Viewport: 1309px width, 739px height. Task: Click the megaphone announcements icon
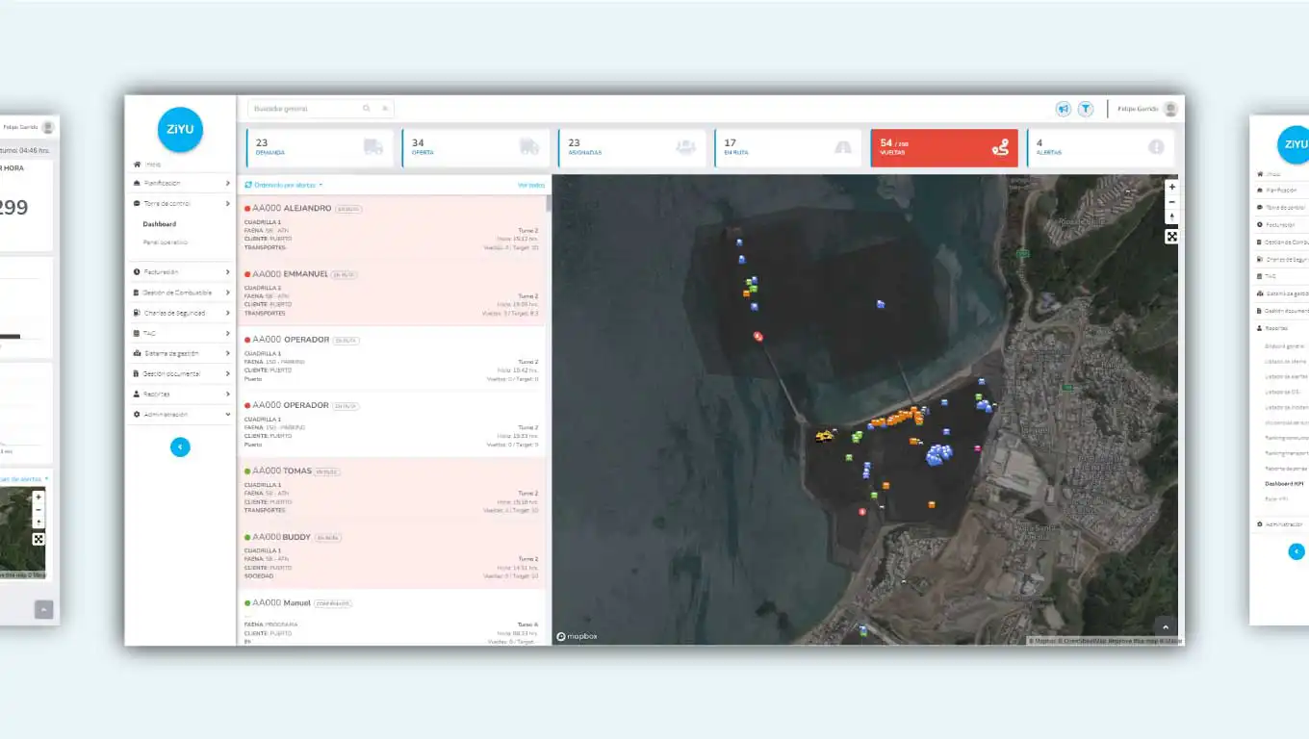click(1063, 109)
